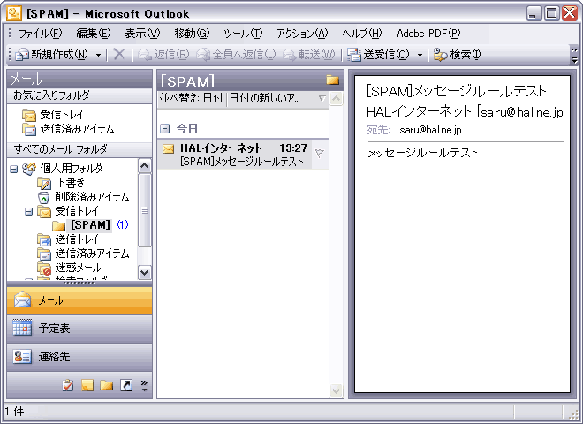Viewport: 583px width, 424px height.
Task: Click the 1 件 status bar text
Action: pos(14,412)
